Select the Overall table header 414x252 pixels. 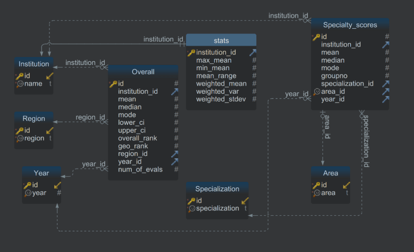point(143,72)
